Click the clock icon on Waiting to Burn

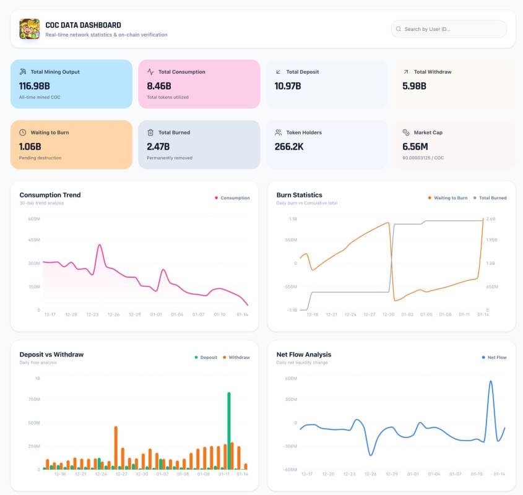click(23, 132)
